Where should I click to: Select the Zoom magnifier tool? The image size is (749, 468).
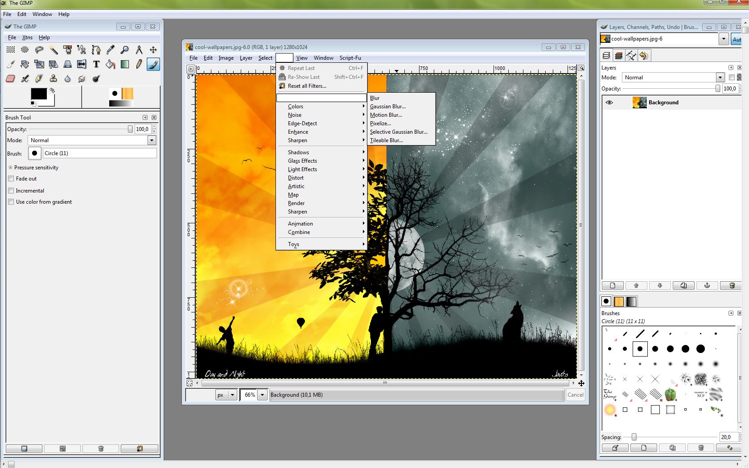click(x=125, y=50)
